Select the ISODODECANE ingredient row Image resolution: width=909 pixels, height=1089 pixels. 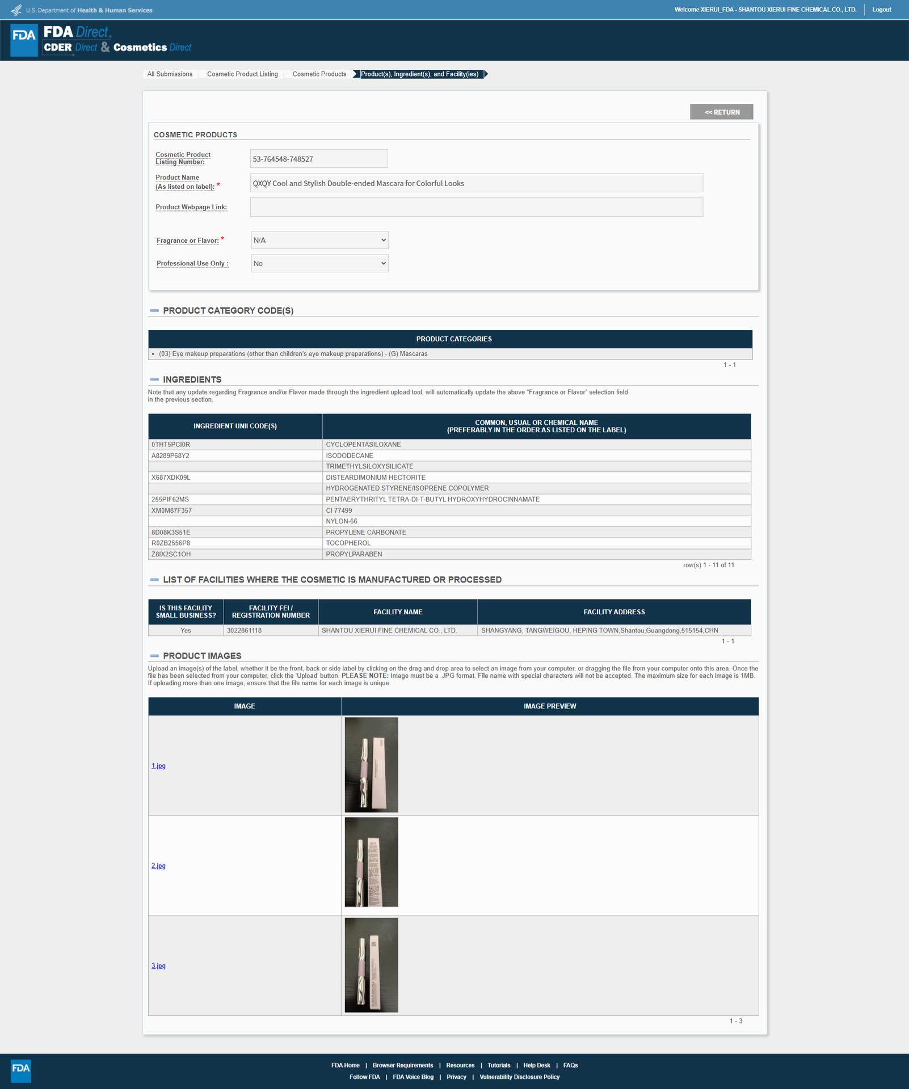(449, 455)
